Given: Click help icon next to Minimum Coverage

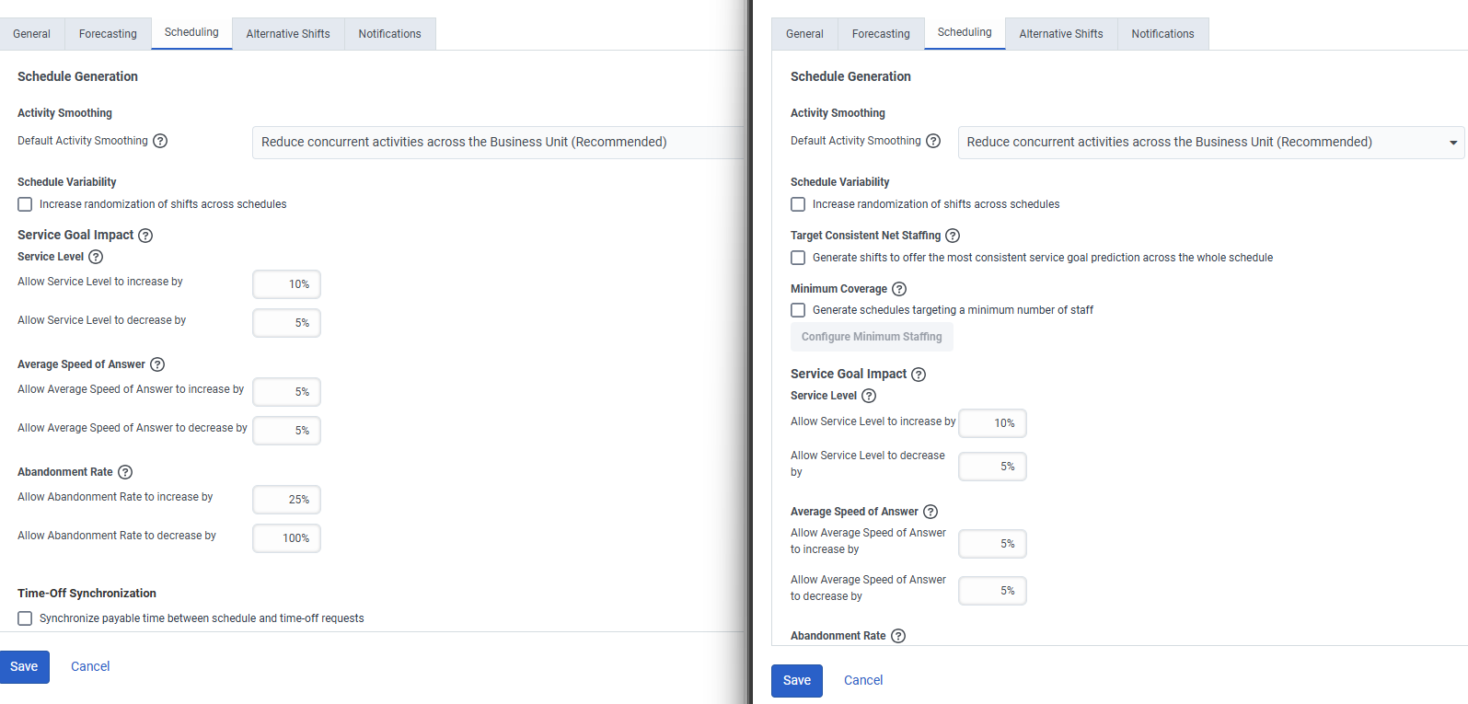Looking at the screenshot, I should click(x=899, y=289).
